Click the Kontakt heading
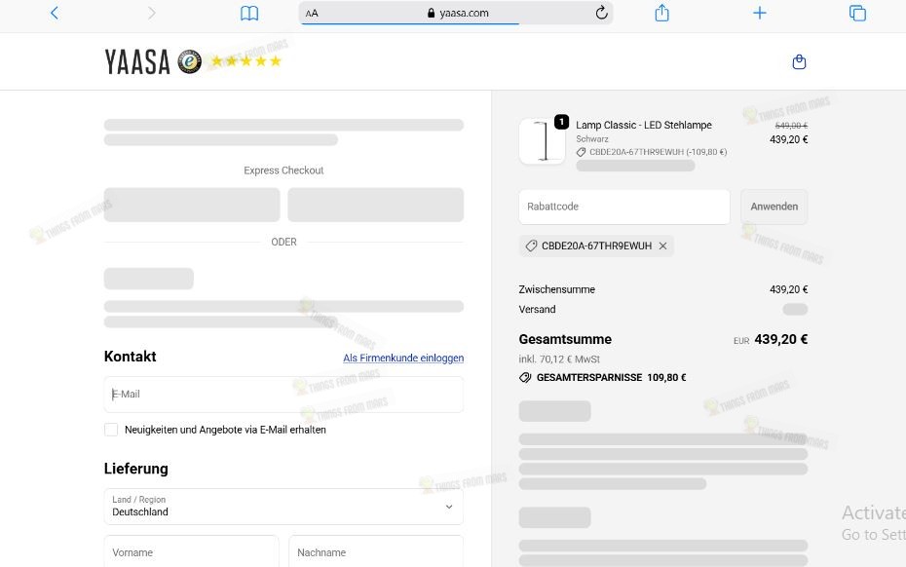 tap(130, 357)
